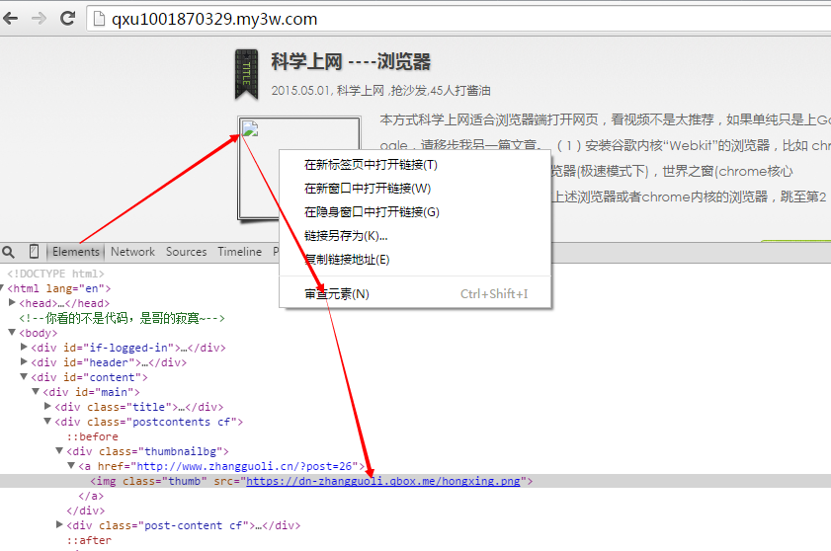Open the hongxing.png src URL link
The image size is (831, 551).
point(385,481)
